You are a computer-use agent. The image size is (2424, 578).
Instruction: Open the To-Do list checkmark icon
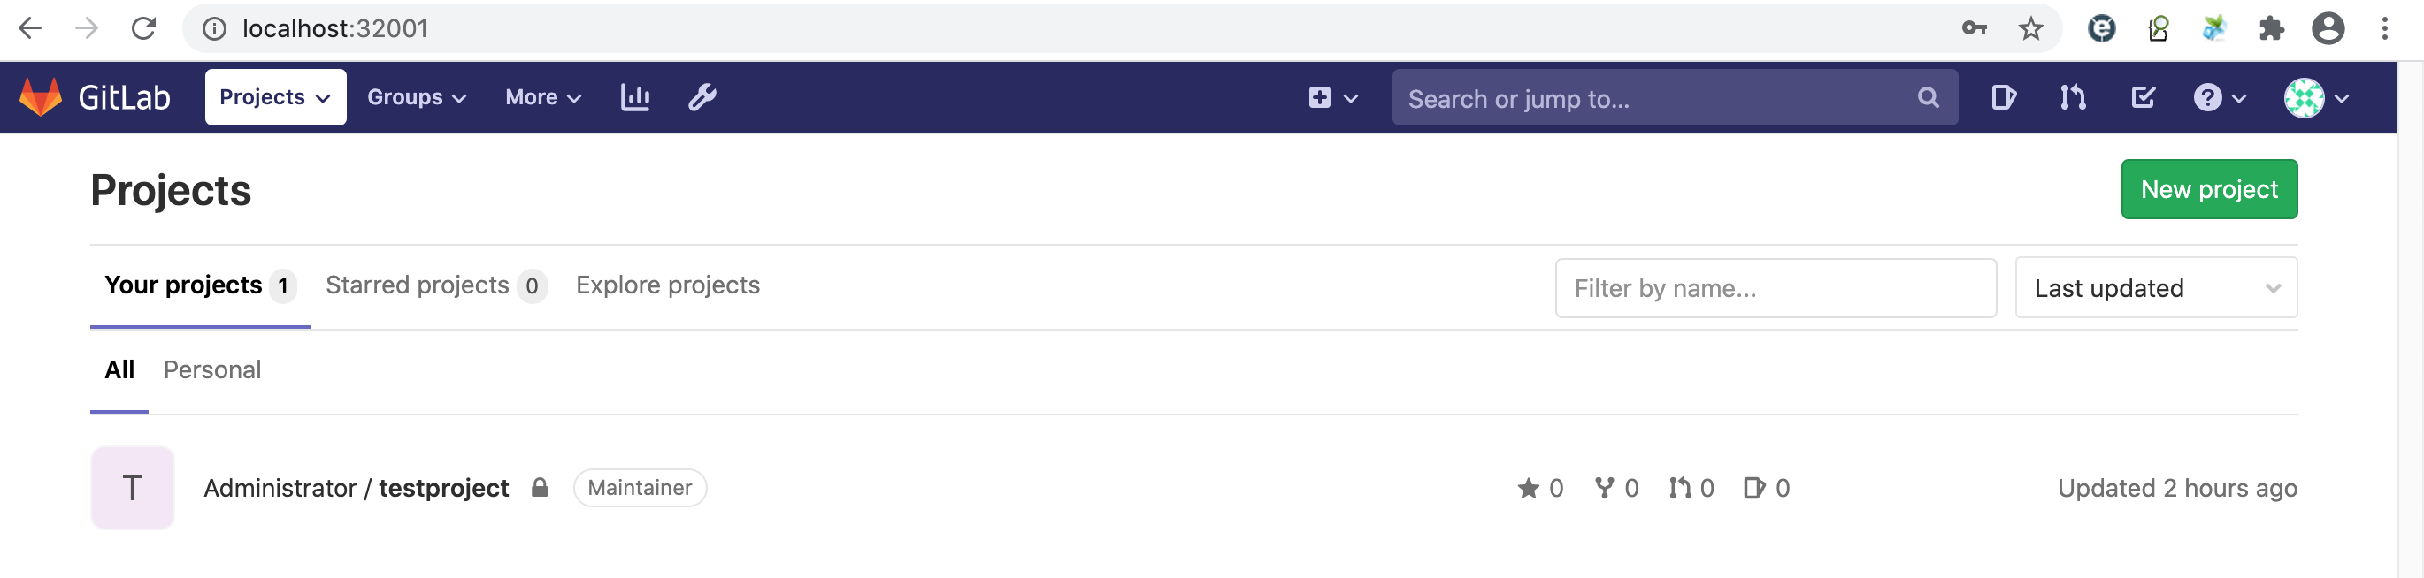(x=2142, y=97)
